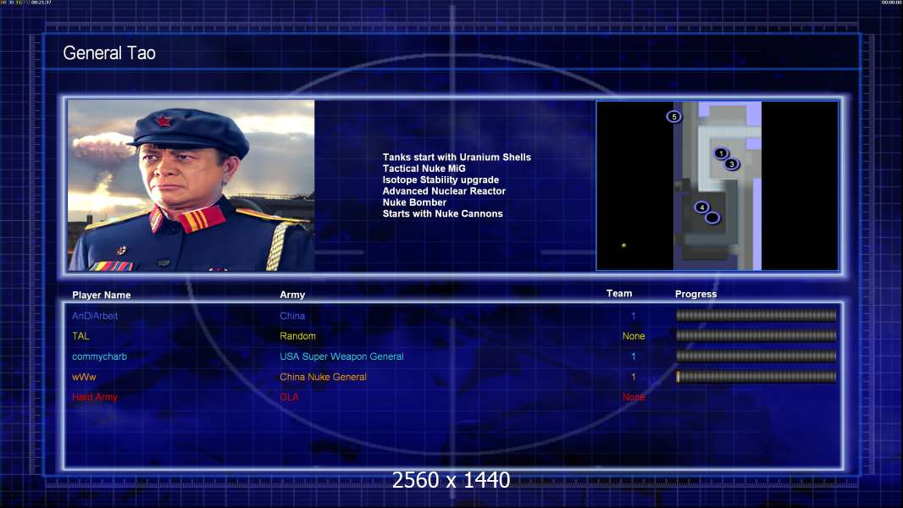Image resolution: width=903 pixels, height=508 pixels.
Task: Click TAL's team value "None"
Action: [x=634, y=336]
